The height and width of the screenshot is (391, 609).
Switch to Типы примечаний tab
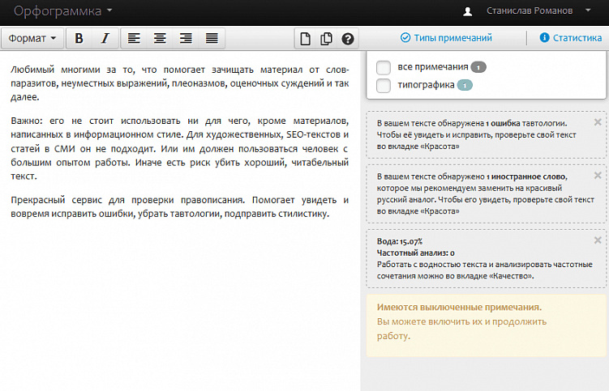(446, 38)
